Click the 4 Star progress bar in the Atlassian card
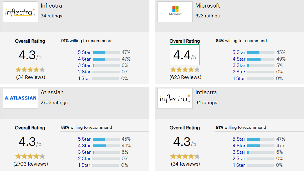Viewport: 304px width, 174px height. (106, 146)
